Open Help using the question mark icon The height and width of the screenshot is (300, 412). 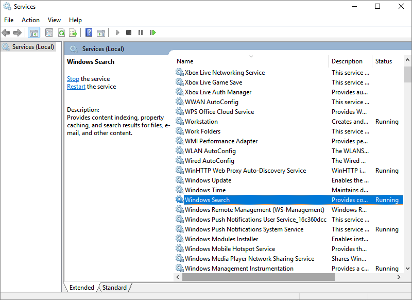(x=88, y=32)
